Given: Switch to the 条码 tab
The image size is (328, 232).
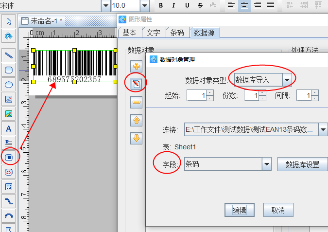Looking at the screenshot, I should 178,33.
